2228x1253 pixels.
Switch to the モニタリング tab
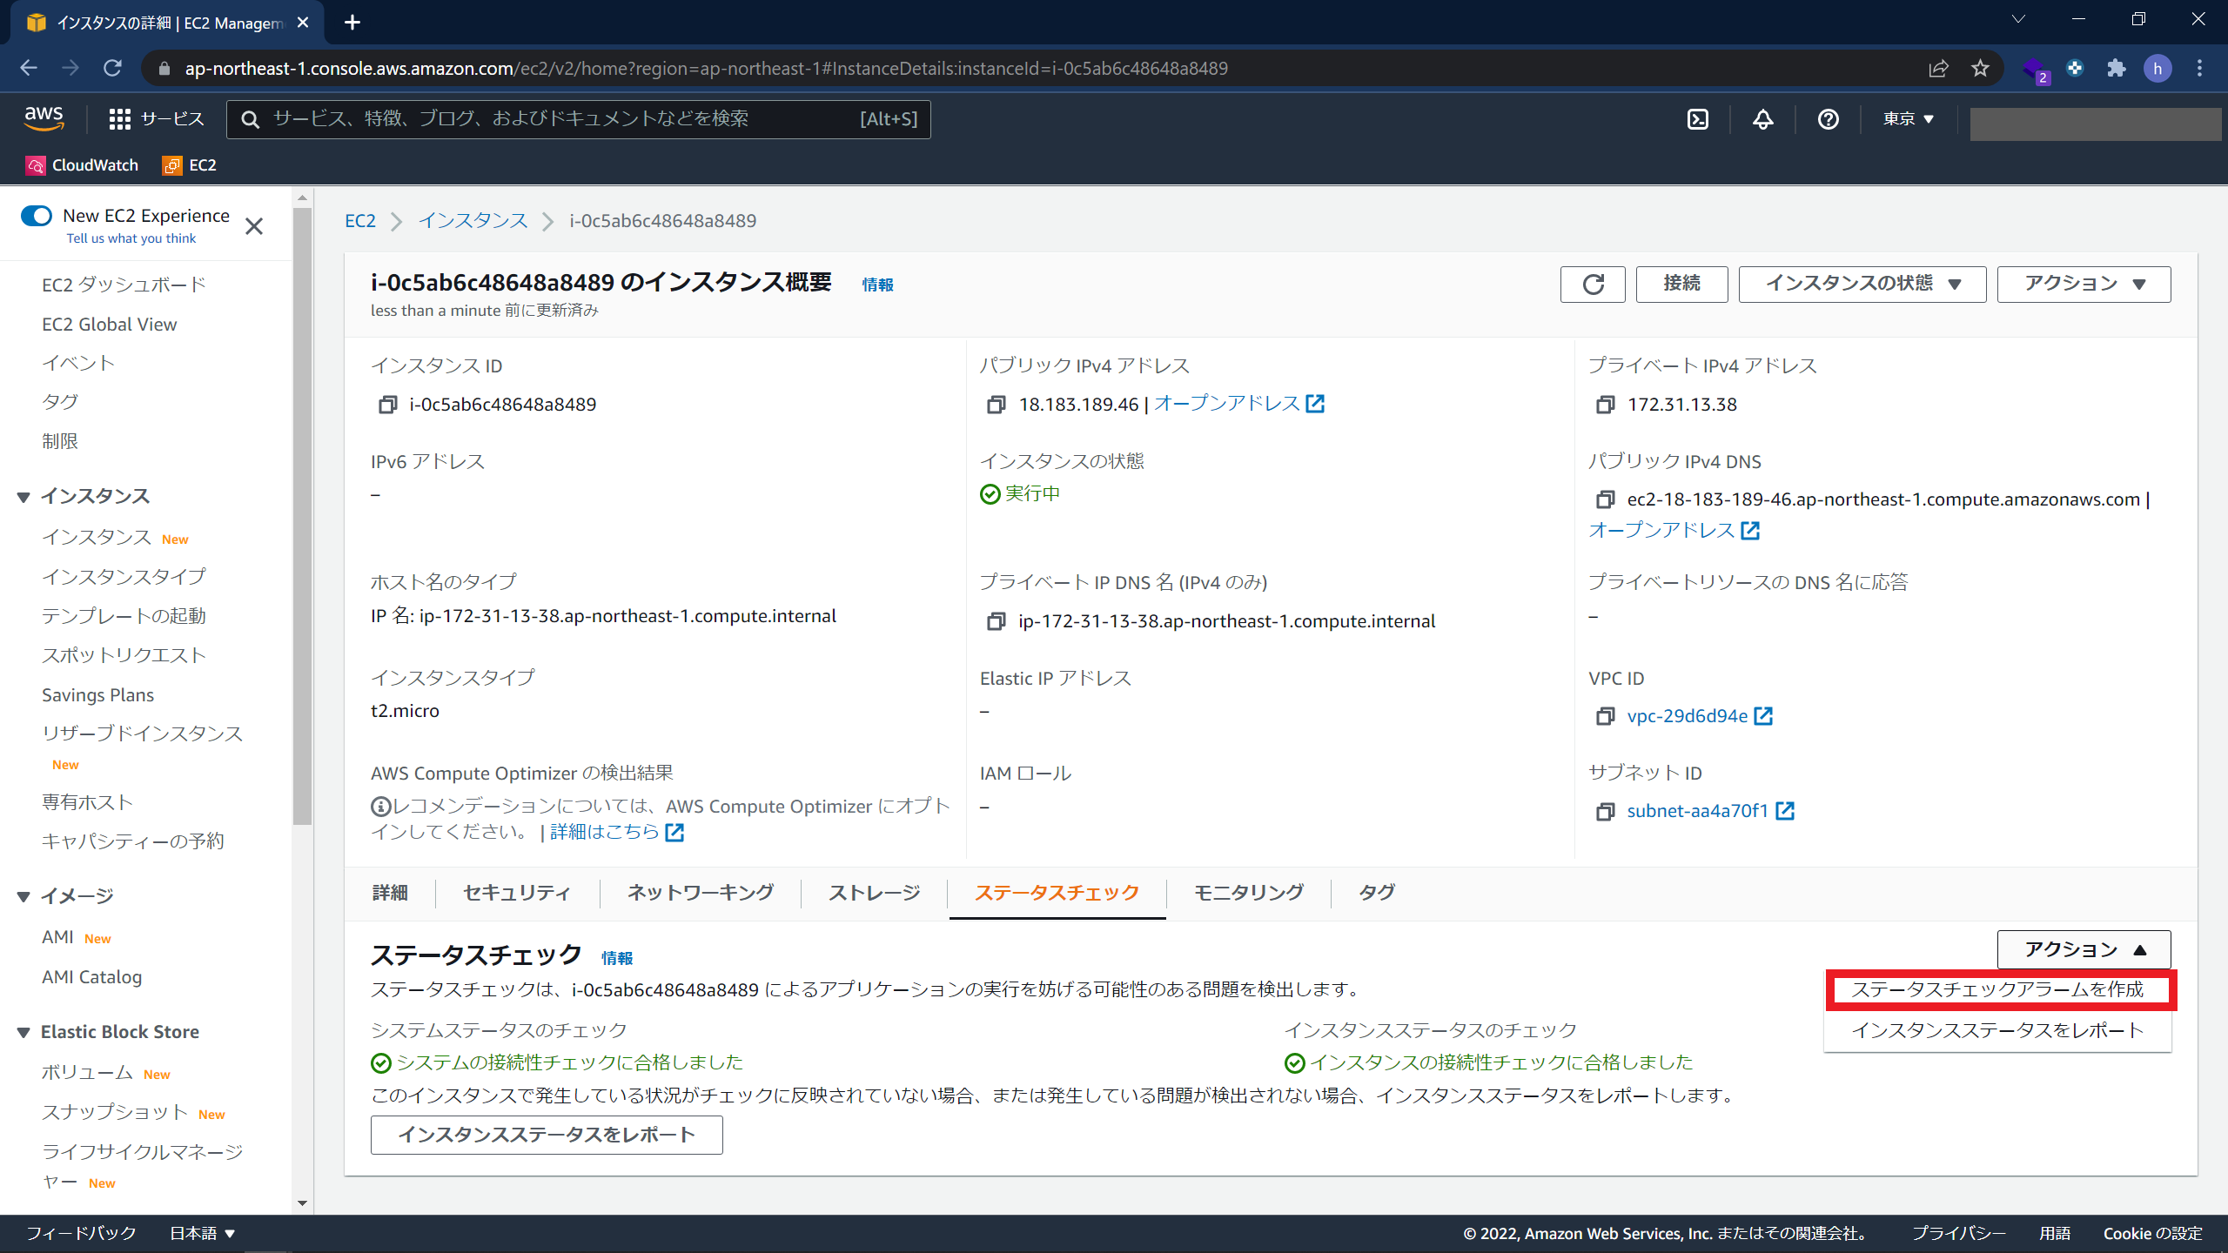tap(1249, 892)
